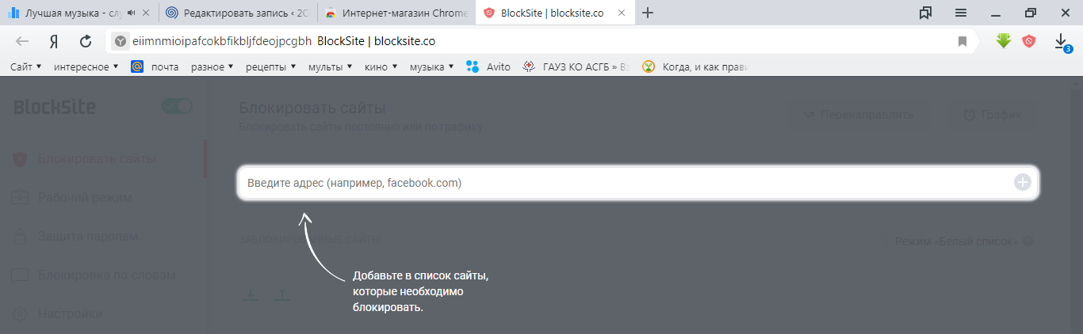Screen dimensions: 1083x334
Task: Click the address bar URL text
Action: (221, 41)
